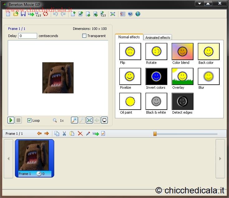This screenshot has height=198, width=229.
Task: Apply the Black & white effect
Action: coord(156,101)
